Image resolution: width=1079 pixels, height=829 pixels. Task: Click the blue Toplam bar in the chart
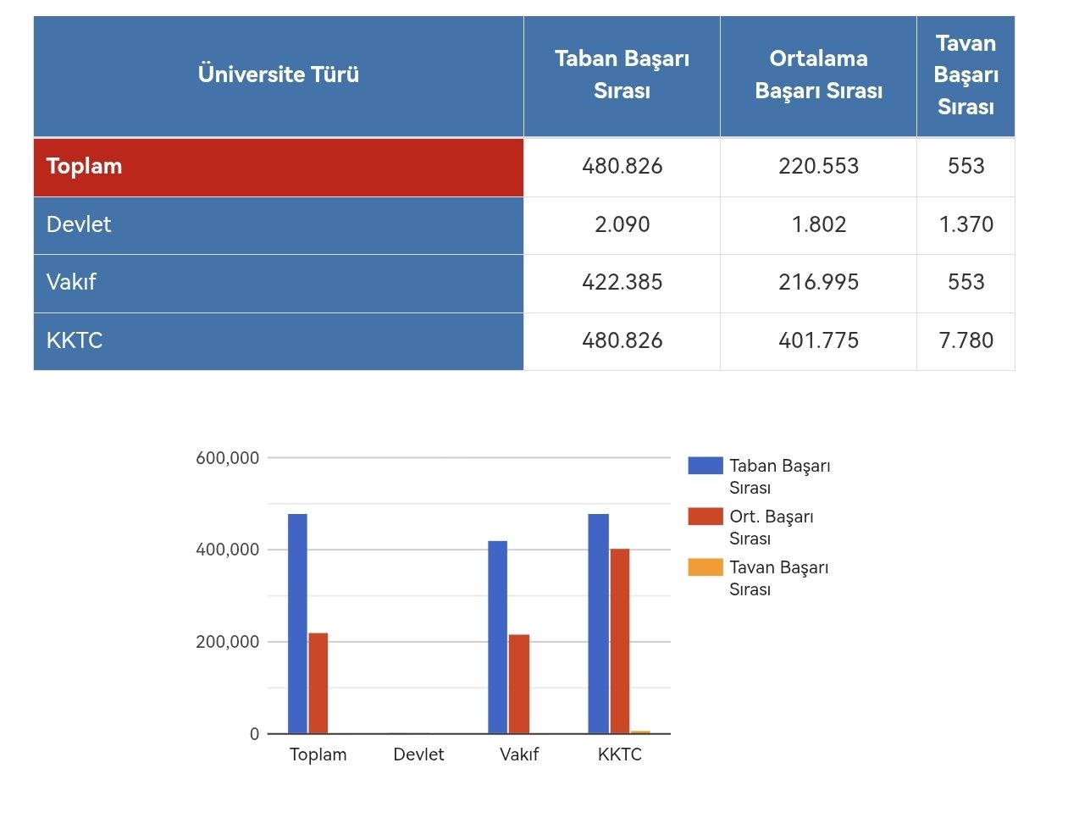click(297, 623)
